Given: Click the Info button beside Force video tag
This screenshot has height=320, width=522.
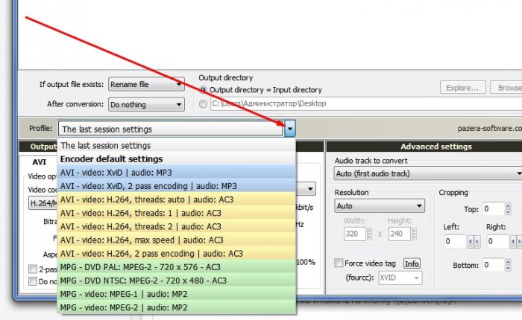Looking at the screenshot, I should coord(412,263).
